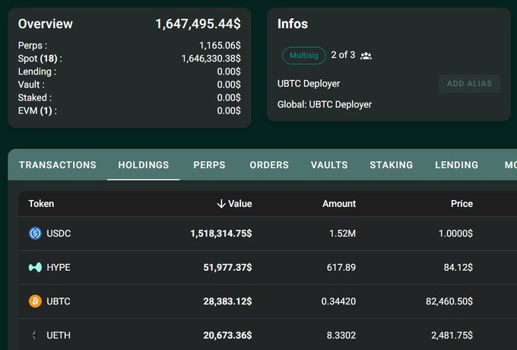The image size is (517, 350).
Task: Click the UBTC bitcoin icon
Action: click(x=35, y=301)
